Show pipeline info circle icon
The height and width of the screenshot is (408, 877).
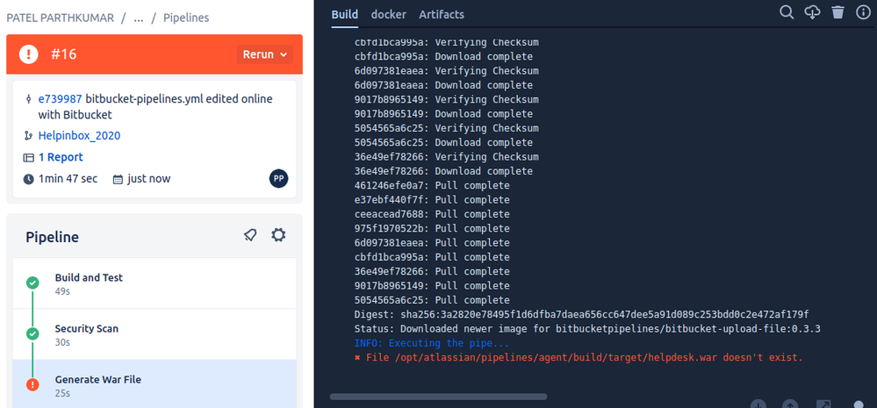[x=864, y=12]
